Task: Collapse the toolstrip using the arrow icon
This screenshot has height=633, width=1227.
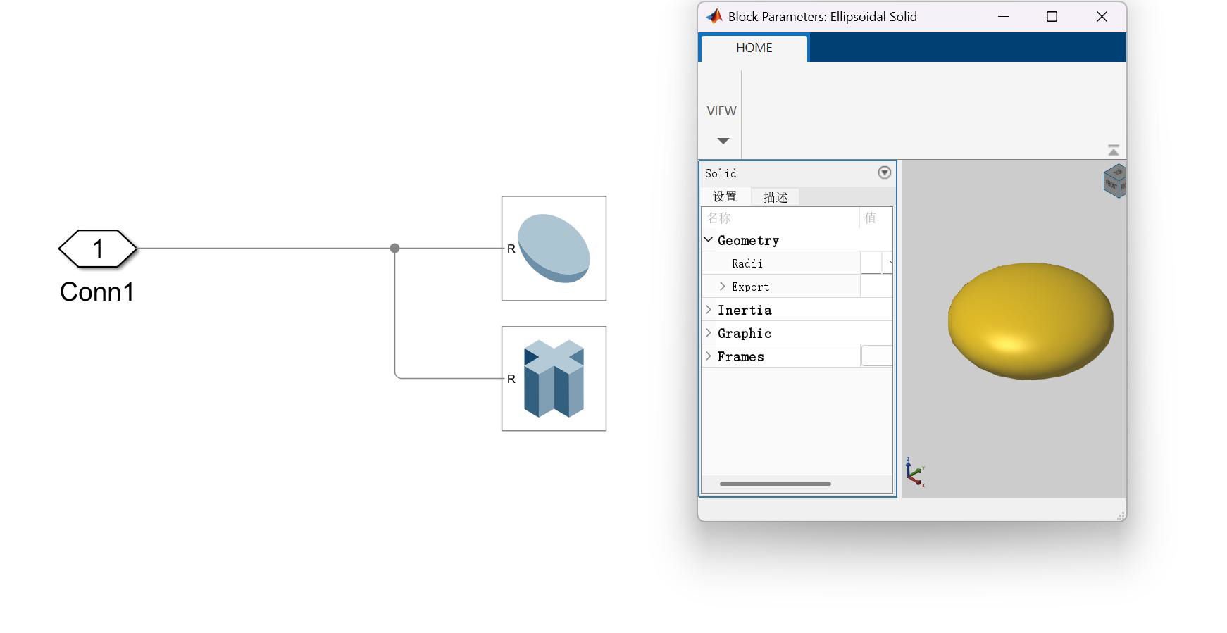Action: [1113, 151]
